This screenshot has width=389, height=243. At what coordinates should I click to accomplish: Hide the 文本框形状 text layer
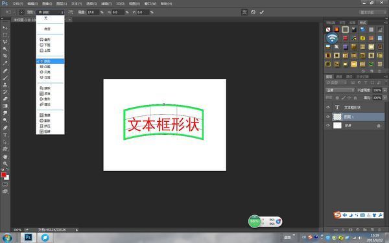[328, 108]
